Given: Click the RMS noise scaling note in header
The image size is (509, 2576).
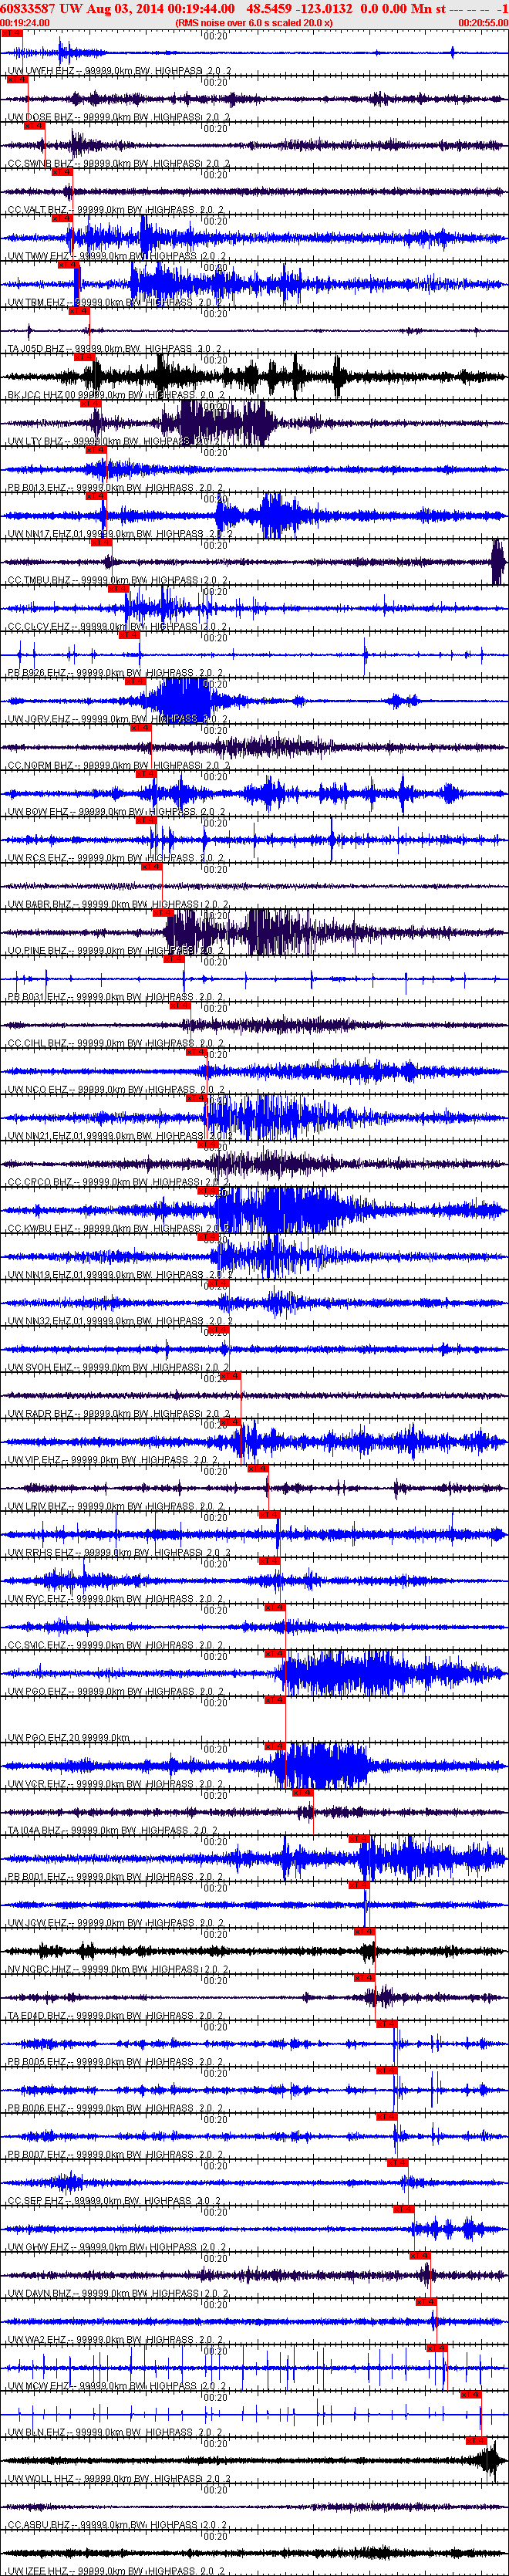Looking at the screenshot, I should [254, 23].
